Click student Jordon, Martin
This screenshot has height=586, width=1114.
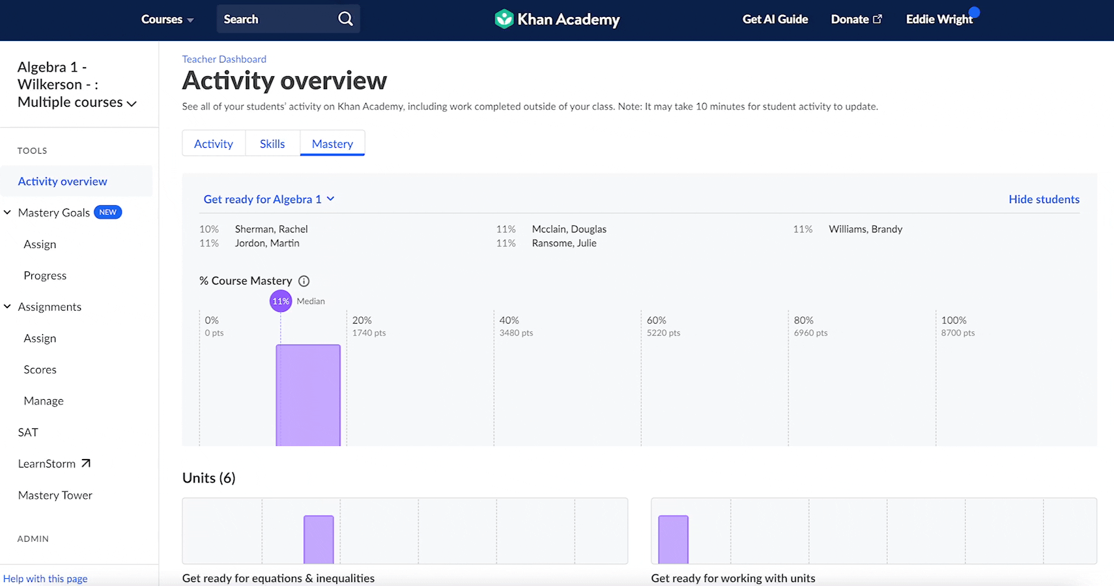(x=267, y=243)
